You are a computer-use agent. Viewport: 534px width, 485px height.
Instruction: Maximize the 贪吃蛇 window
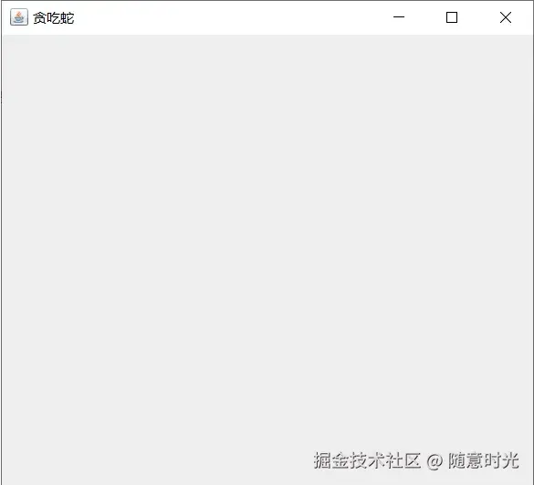point(452,17)
